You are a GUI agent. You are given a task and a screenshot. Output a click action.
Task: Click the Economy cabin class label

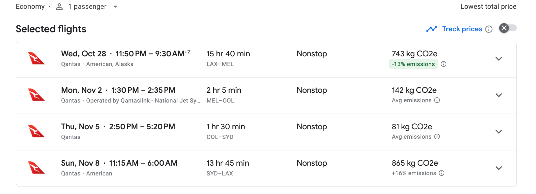pyautogui.click(x=30, y=7)
